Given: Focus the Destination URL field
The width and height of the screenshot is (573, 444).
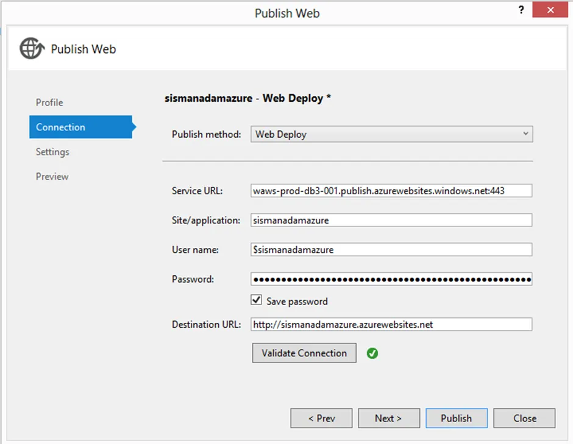Looking at the screenshot, I should tap(391, 325).
